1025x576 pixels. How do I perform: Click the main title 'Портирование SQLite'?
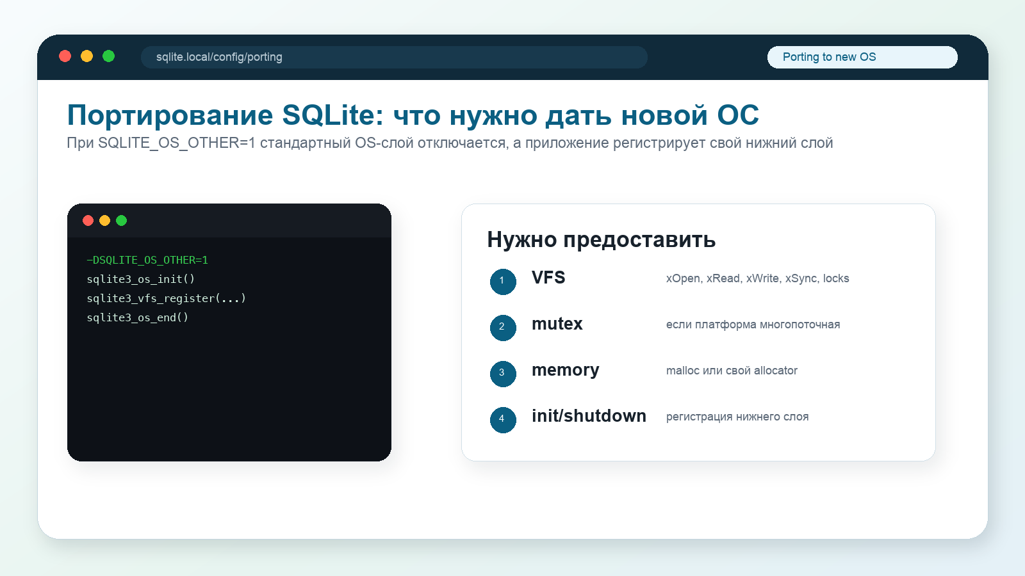(x=413, y=115)
